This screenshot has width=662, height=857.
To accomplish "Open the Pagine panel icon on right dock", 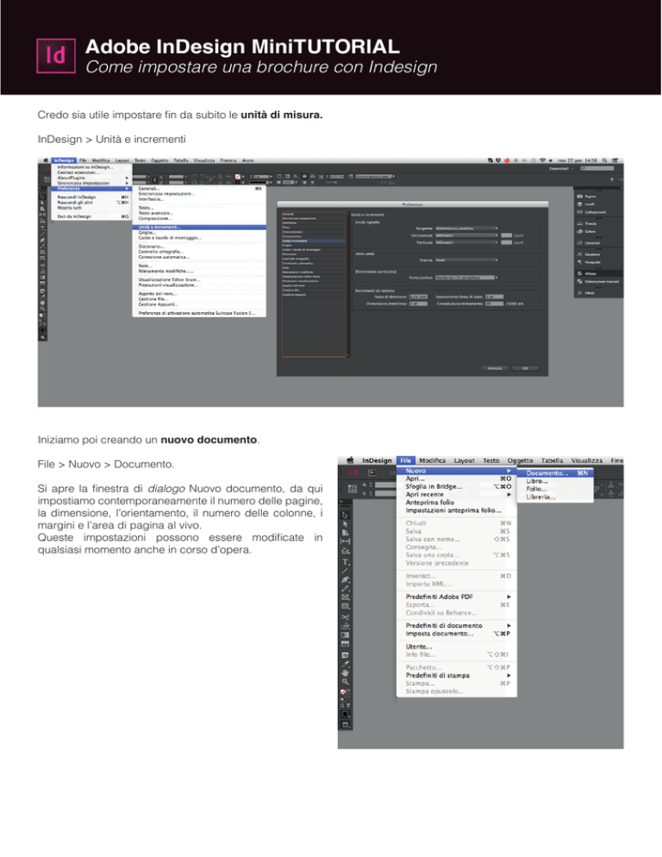I will click(x=586, y=197).
